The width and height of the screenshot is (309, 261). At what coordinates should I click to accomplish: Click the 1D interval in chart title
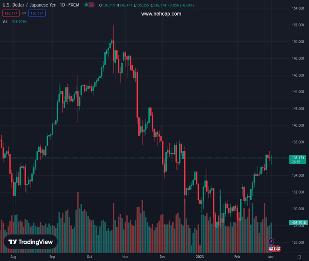click(x=63, y=5)
